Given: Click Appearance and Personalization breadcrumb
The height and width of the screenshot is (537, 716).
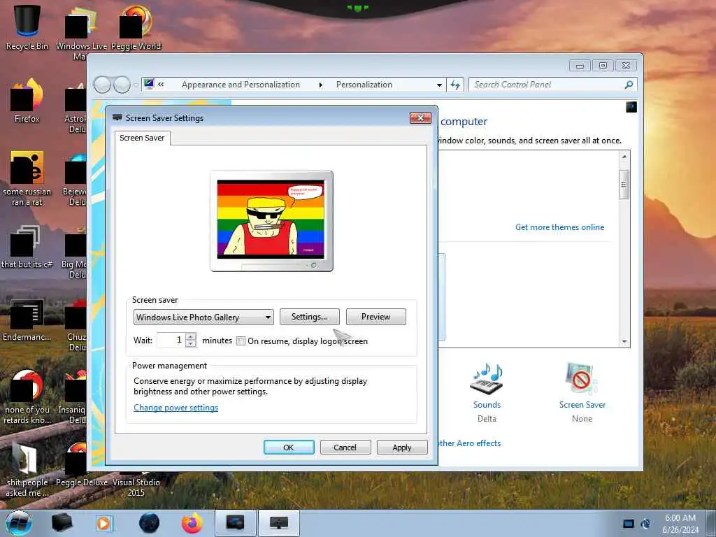Looking at the screenshot, I should pos(241,85).
